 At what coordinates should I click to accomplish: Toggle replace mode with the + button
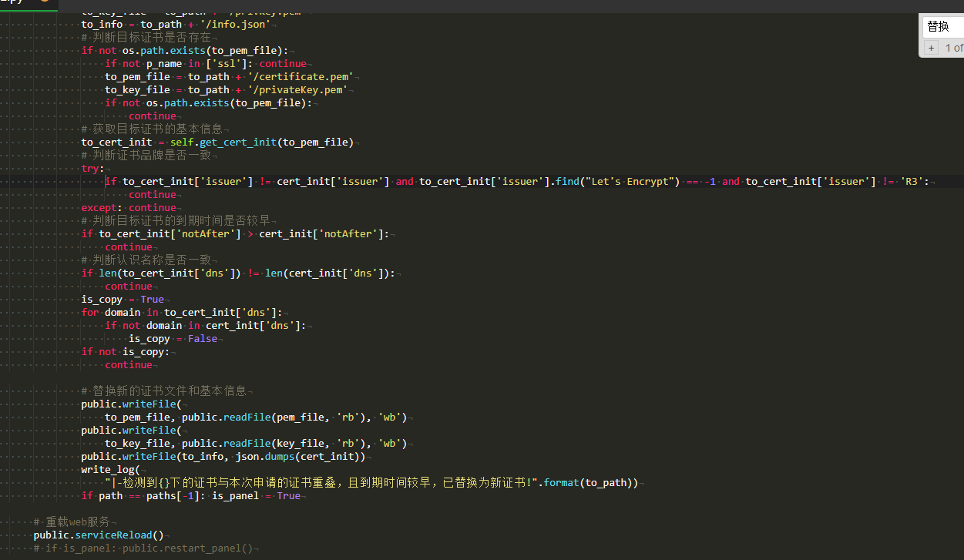coord(932,48)
